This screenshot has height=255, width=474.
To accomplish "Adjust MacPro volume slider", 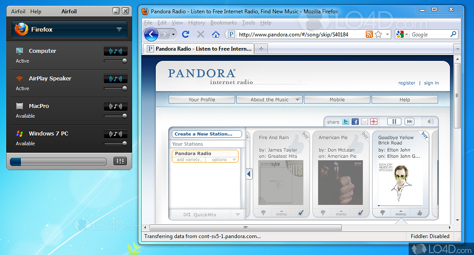I will [115, 116].
